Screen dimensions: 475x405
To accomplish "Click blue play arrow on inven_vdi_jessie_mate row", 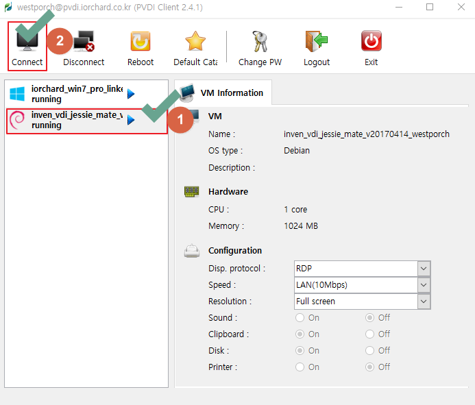I will pos(131,120).
